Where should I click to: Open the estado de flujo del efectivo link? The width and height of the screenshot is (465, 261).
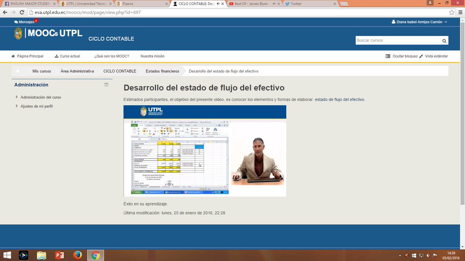[339, 99]
